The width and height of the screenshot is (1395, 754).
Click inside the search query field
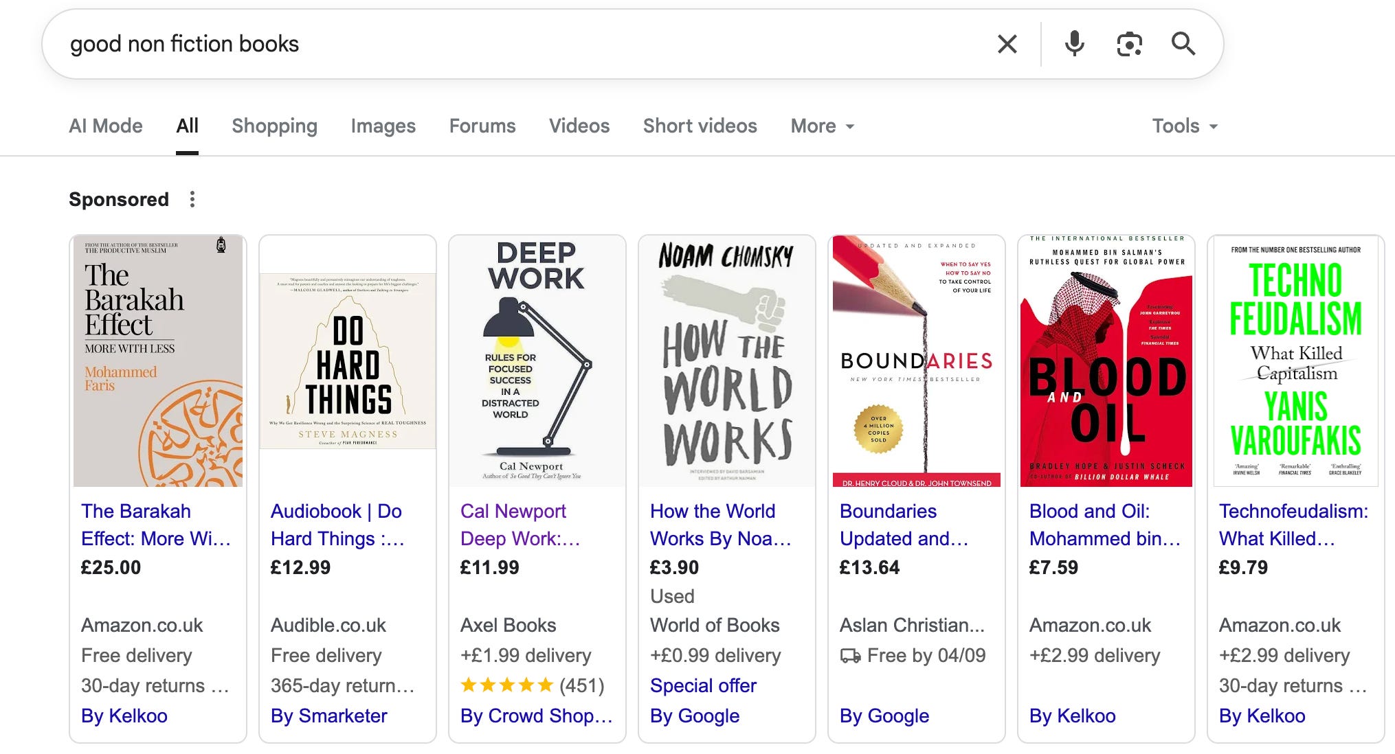[481, 44]
